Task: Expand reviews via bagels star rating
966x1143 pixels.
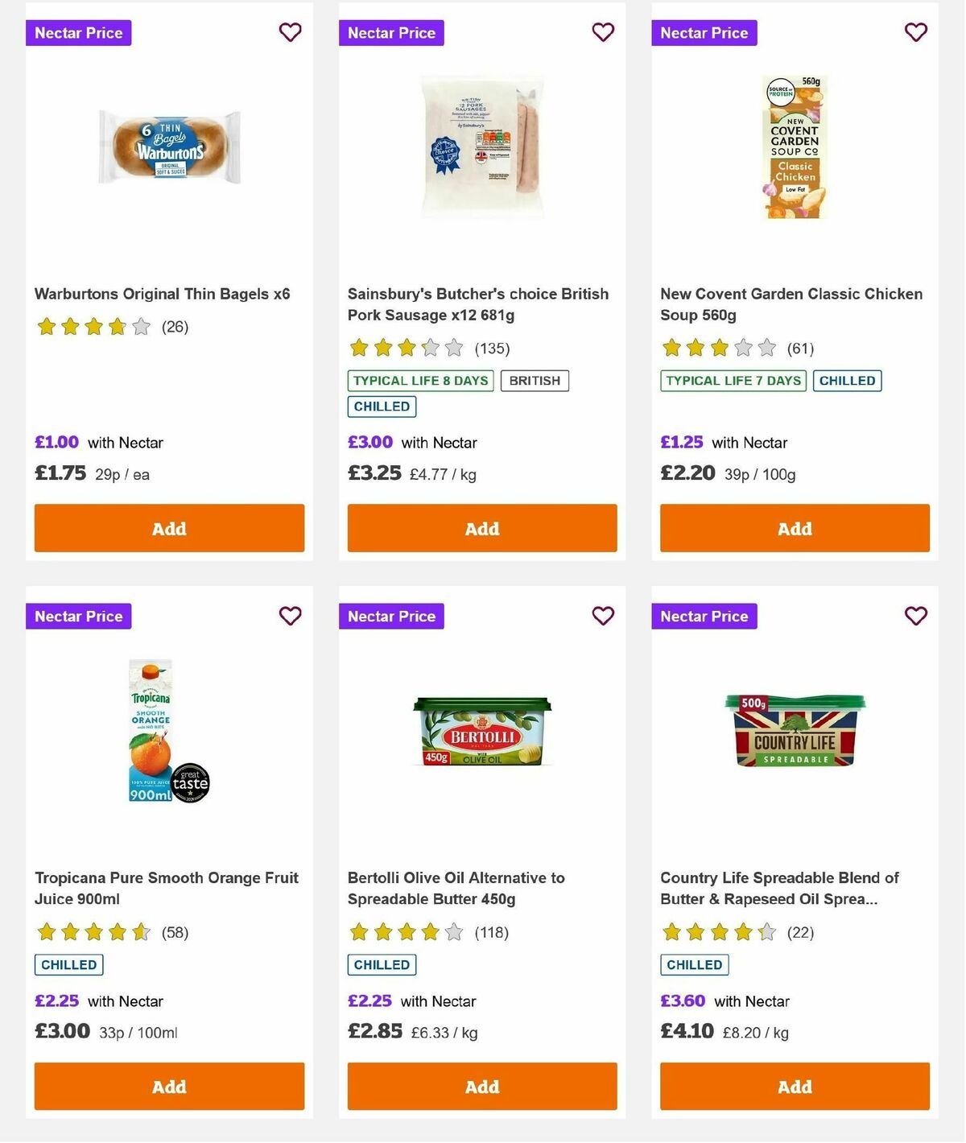Action: (93, 327)
